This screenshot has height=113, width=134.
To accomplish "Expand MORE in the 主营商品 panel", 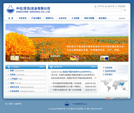I will tap(42, 67).
